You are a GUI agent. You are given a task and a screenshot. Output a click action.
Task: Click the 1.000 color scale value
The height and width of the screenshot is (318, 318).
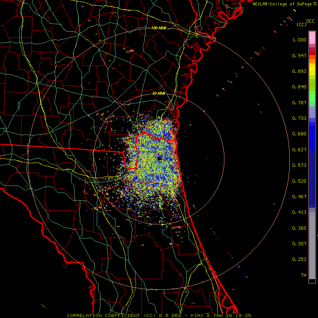tap(299, 40)
